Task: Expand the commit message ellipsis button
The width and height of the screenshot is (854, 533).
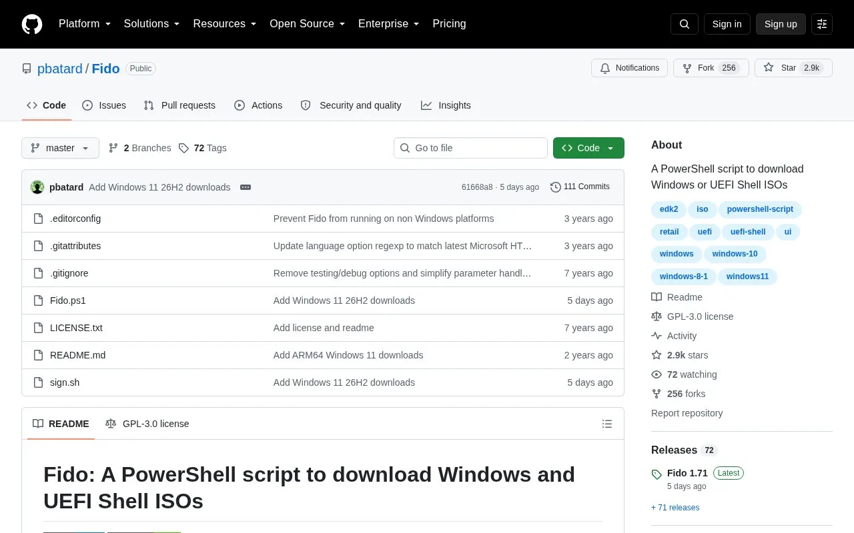Action: pyautogui.click(x=246, y=187)
